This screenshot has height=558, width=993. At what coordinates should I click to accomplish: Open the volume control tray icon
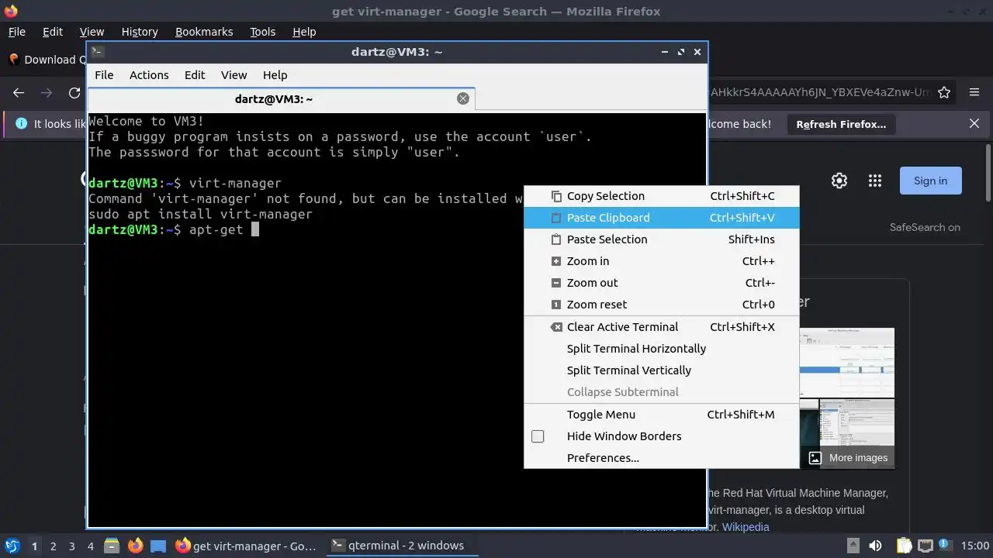tap(875, 546)
